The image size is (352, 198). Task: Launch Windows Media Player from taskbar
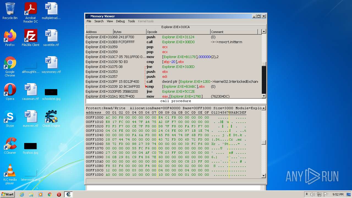40,194
